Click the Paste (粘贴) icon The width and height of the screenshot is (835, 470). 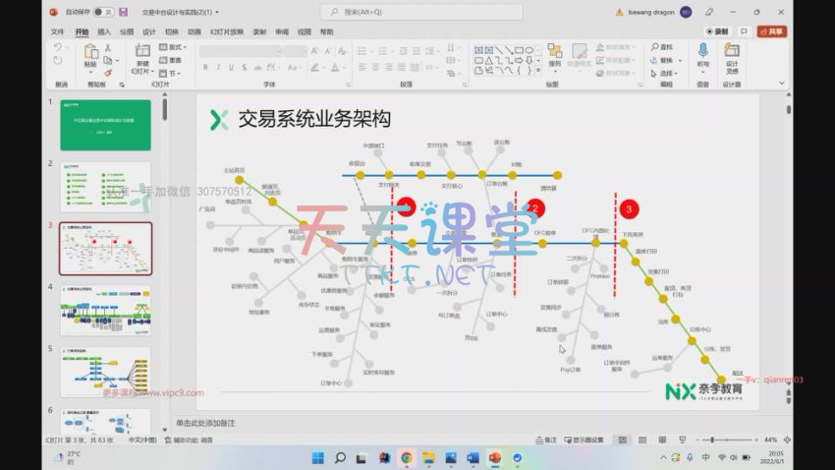coord(90,56)
